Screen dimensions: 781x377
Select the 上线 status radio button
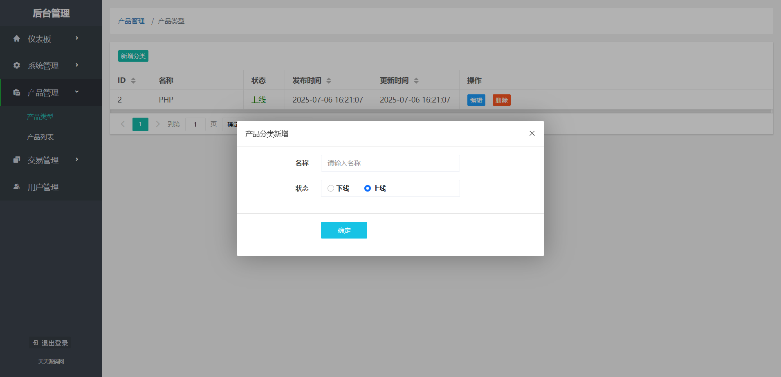click(x=368, y=188)
